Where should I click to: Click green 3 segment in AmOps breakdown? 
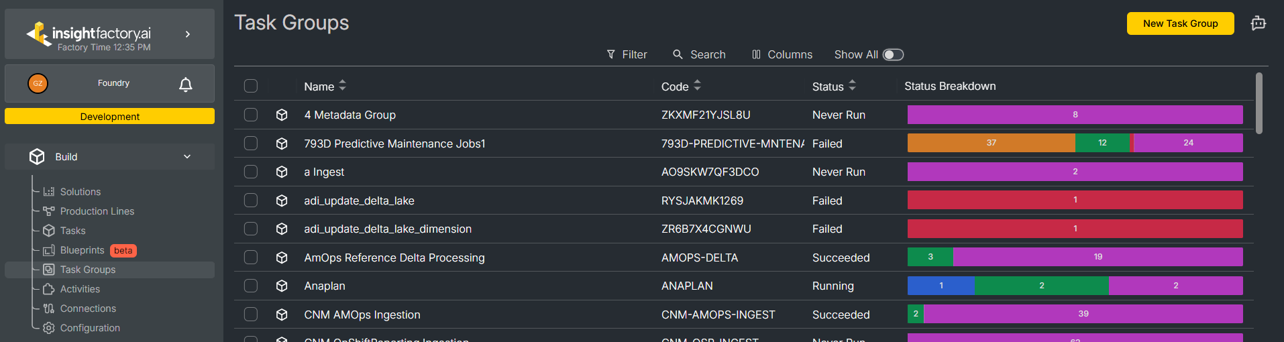coord(930,257)
